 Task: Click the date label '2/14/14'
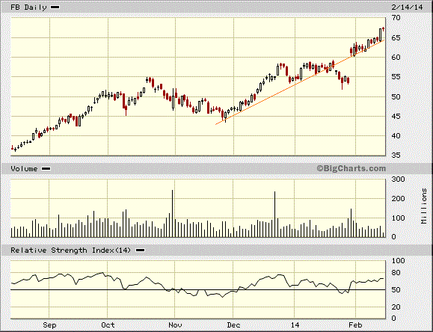pyautogui.click(x=407, y=7)
